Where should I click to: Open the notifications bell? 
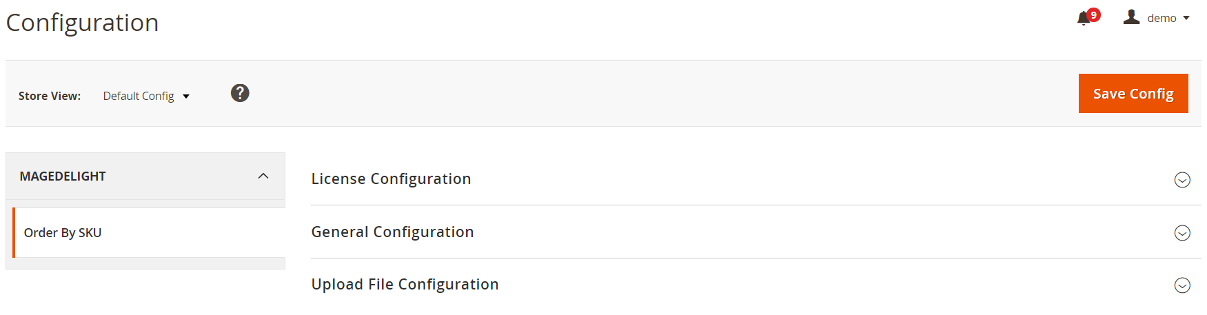click(1083, 19)
